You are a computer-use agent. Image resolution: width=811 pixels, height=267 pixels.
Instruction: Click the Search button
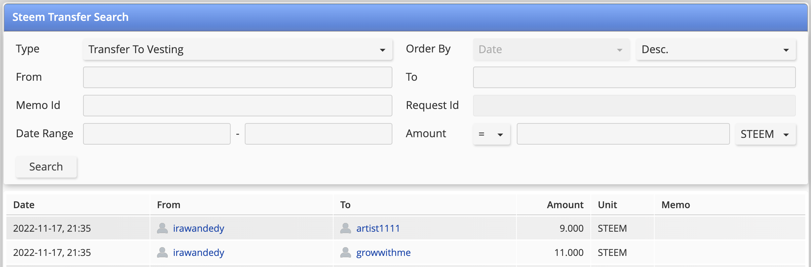coord(46,167)
